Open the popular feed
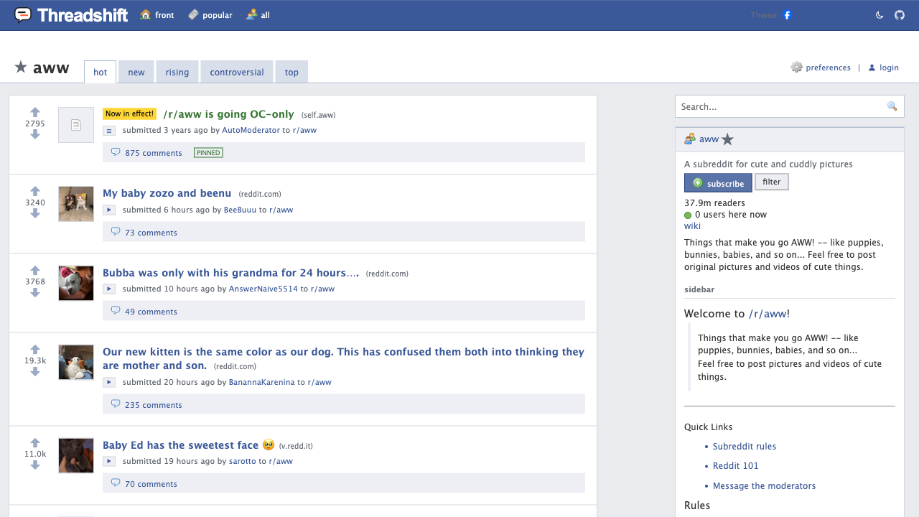This screenshot has height=517, width=919. pyautogui.click(x=210, y=15)
